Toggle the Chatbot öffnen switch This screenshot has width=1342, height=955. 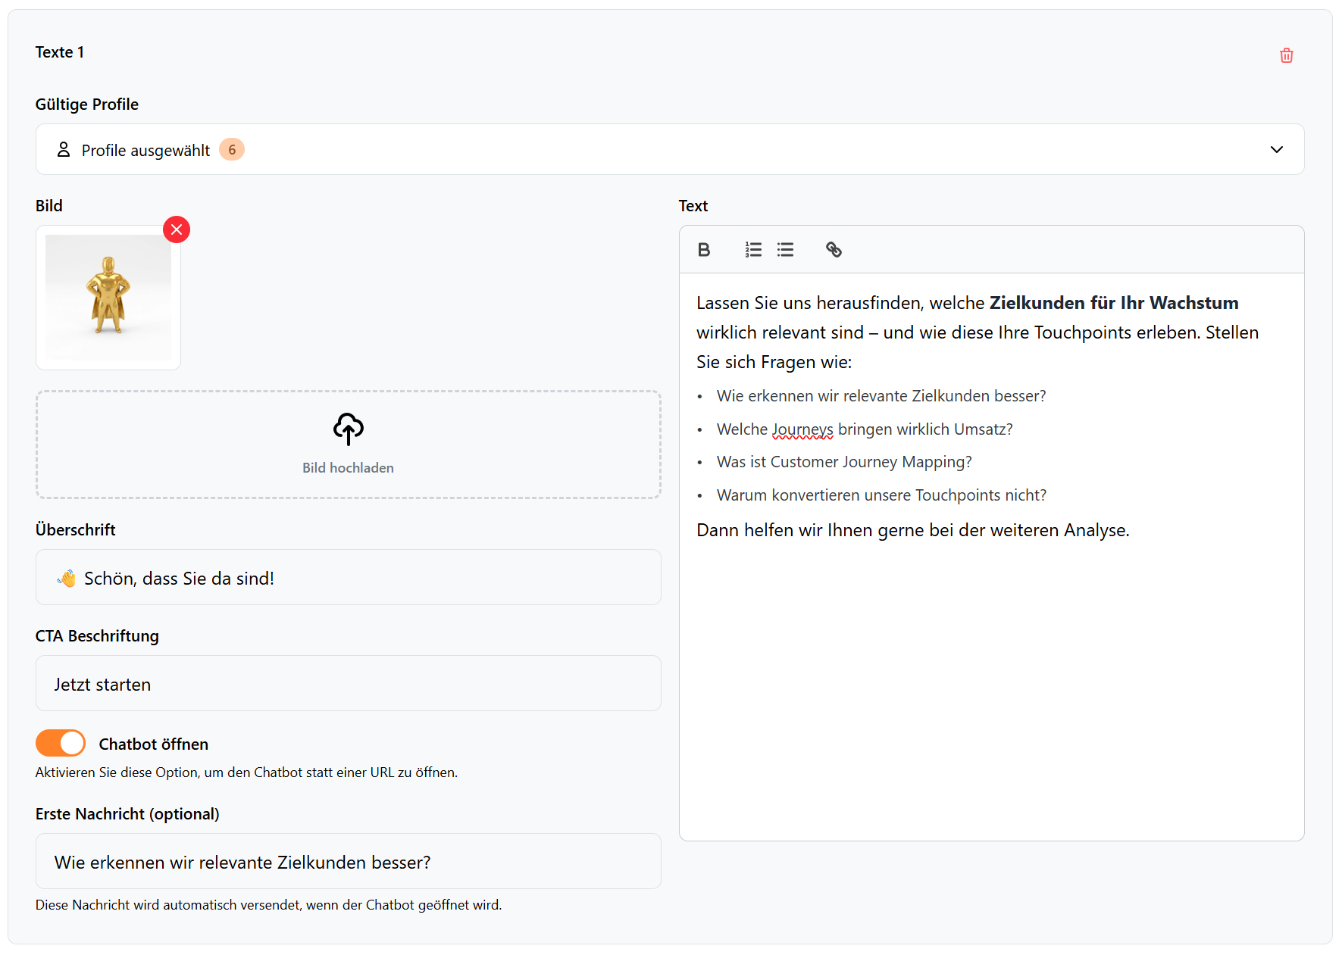tap(61, 744)
